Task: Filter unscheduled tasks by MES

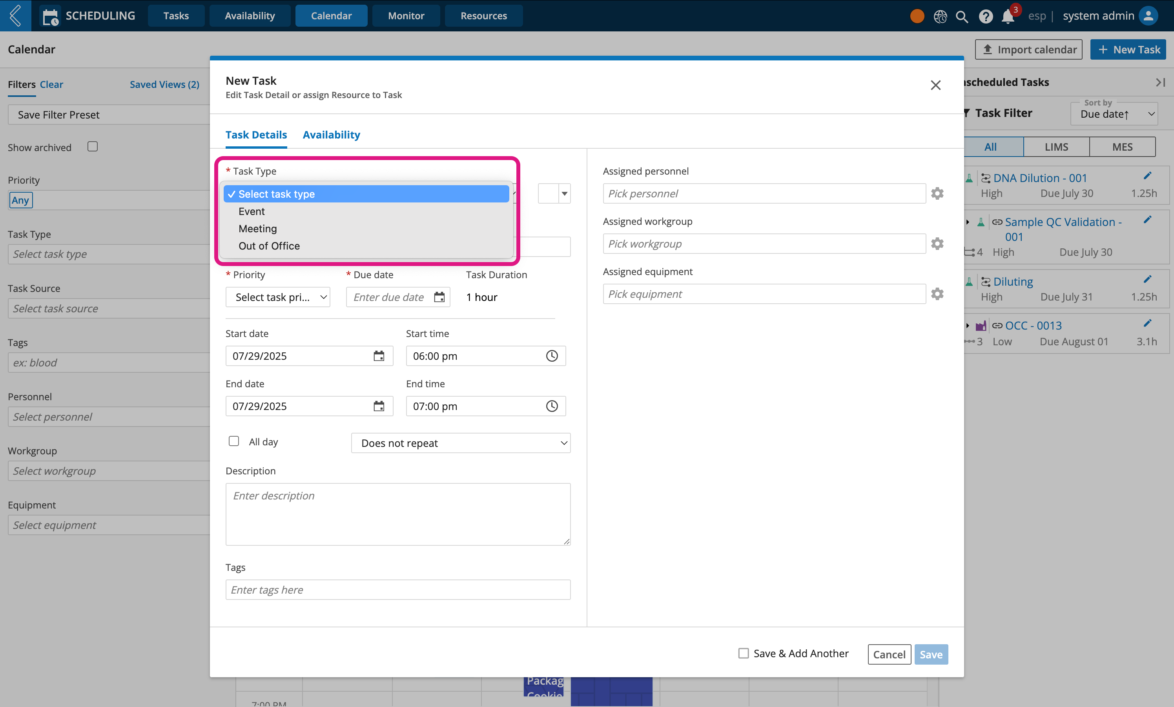Action: click(x=1123, y=147)
